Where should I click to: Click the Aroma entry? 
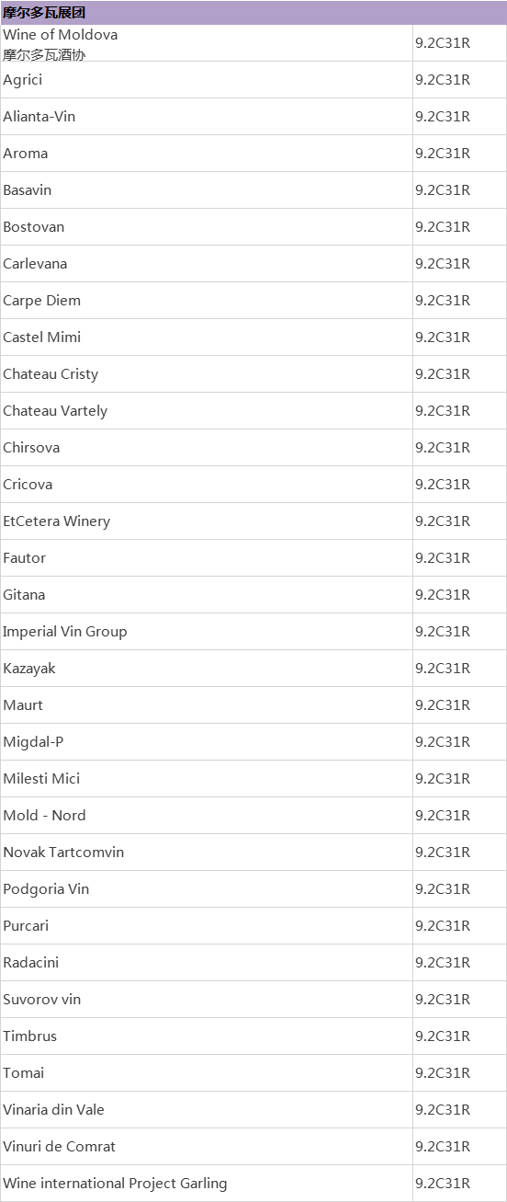pyautogui.click(x=26, y=154)
